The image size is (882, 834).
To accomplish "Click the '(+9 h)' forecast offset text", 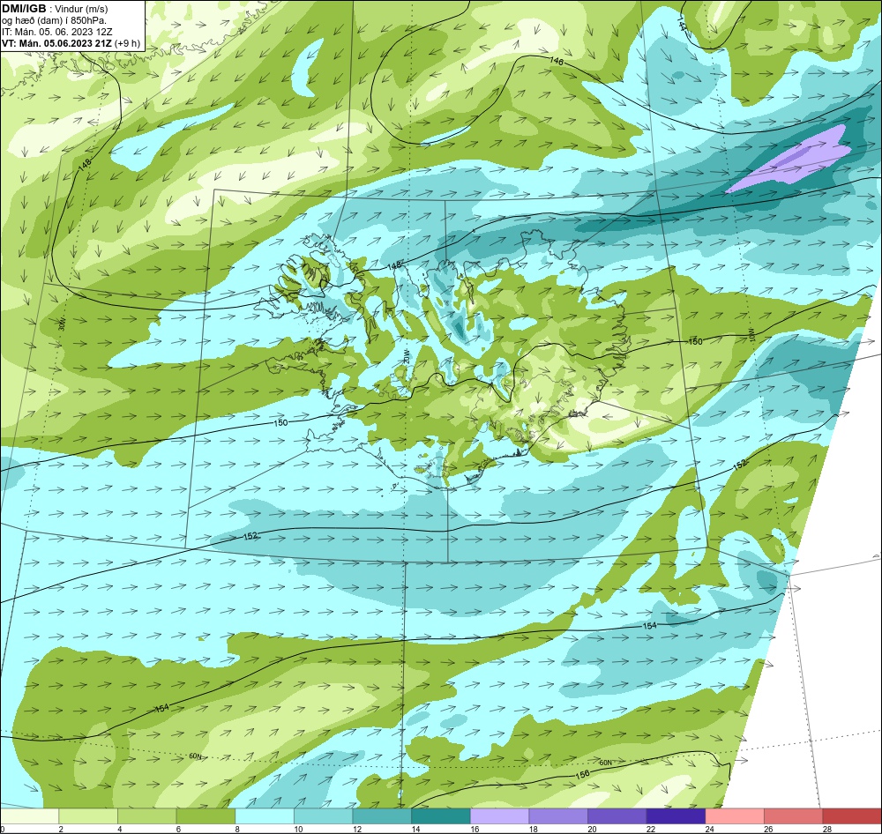I will point(127,43).
